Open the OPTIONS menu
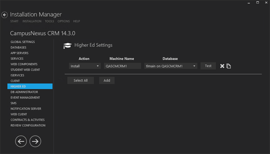The height and width of the screenshot is (154, 270). [64, 21]
